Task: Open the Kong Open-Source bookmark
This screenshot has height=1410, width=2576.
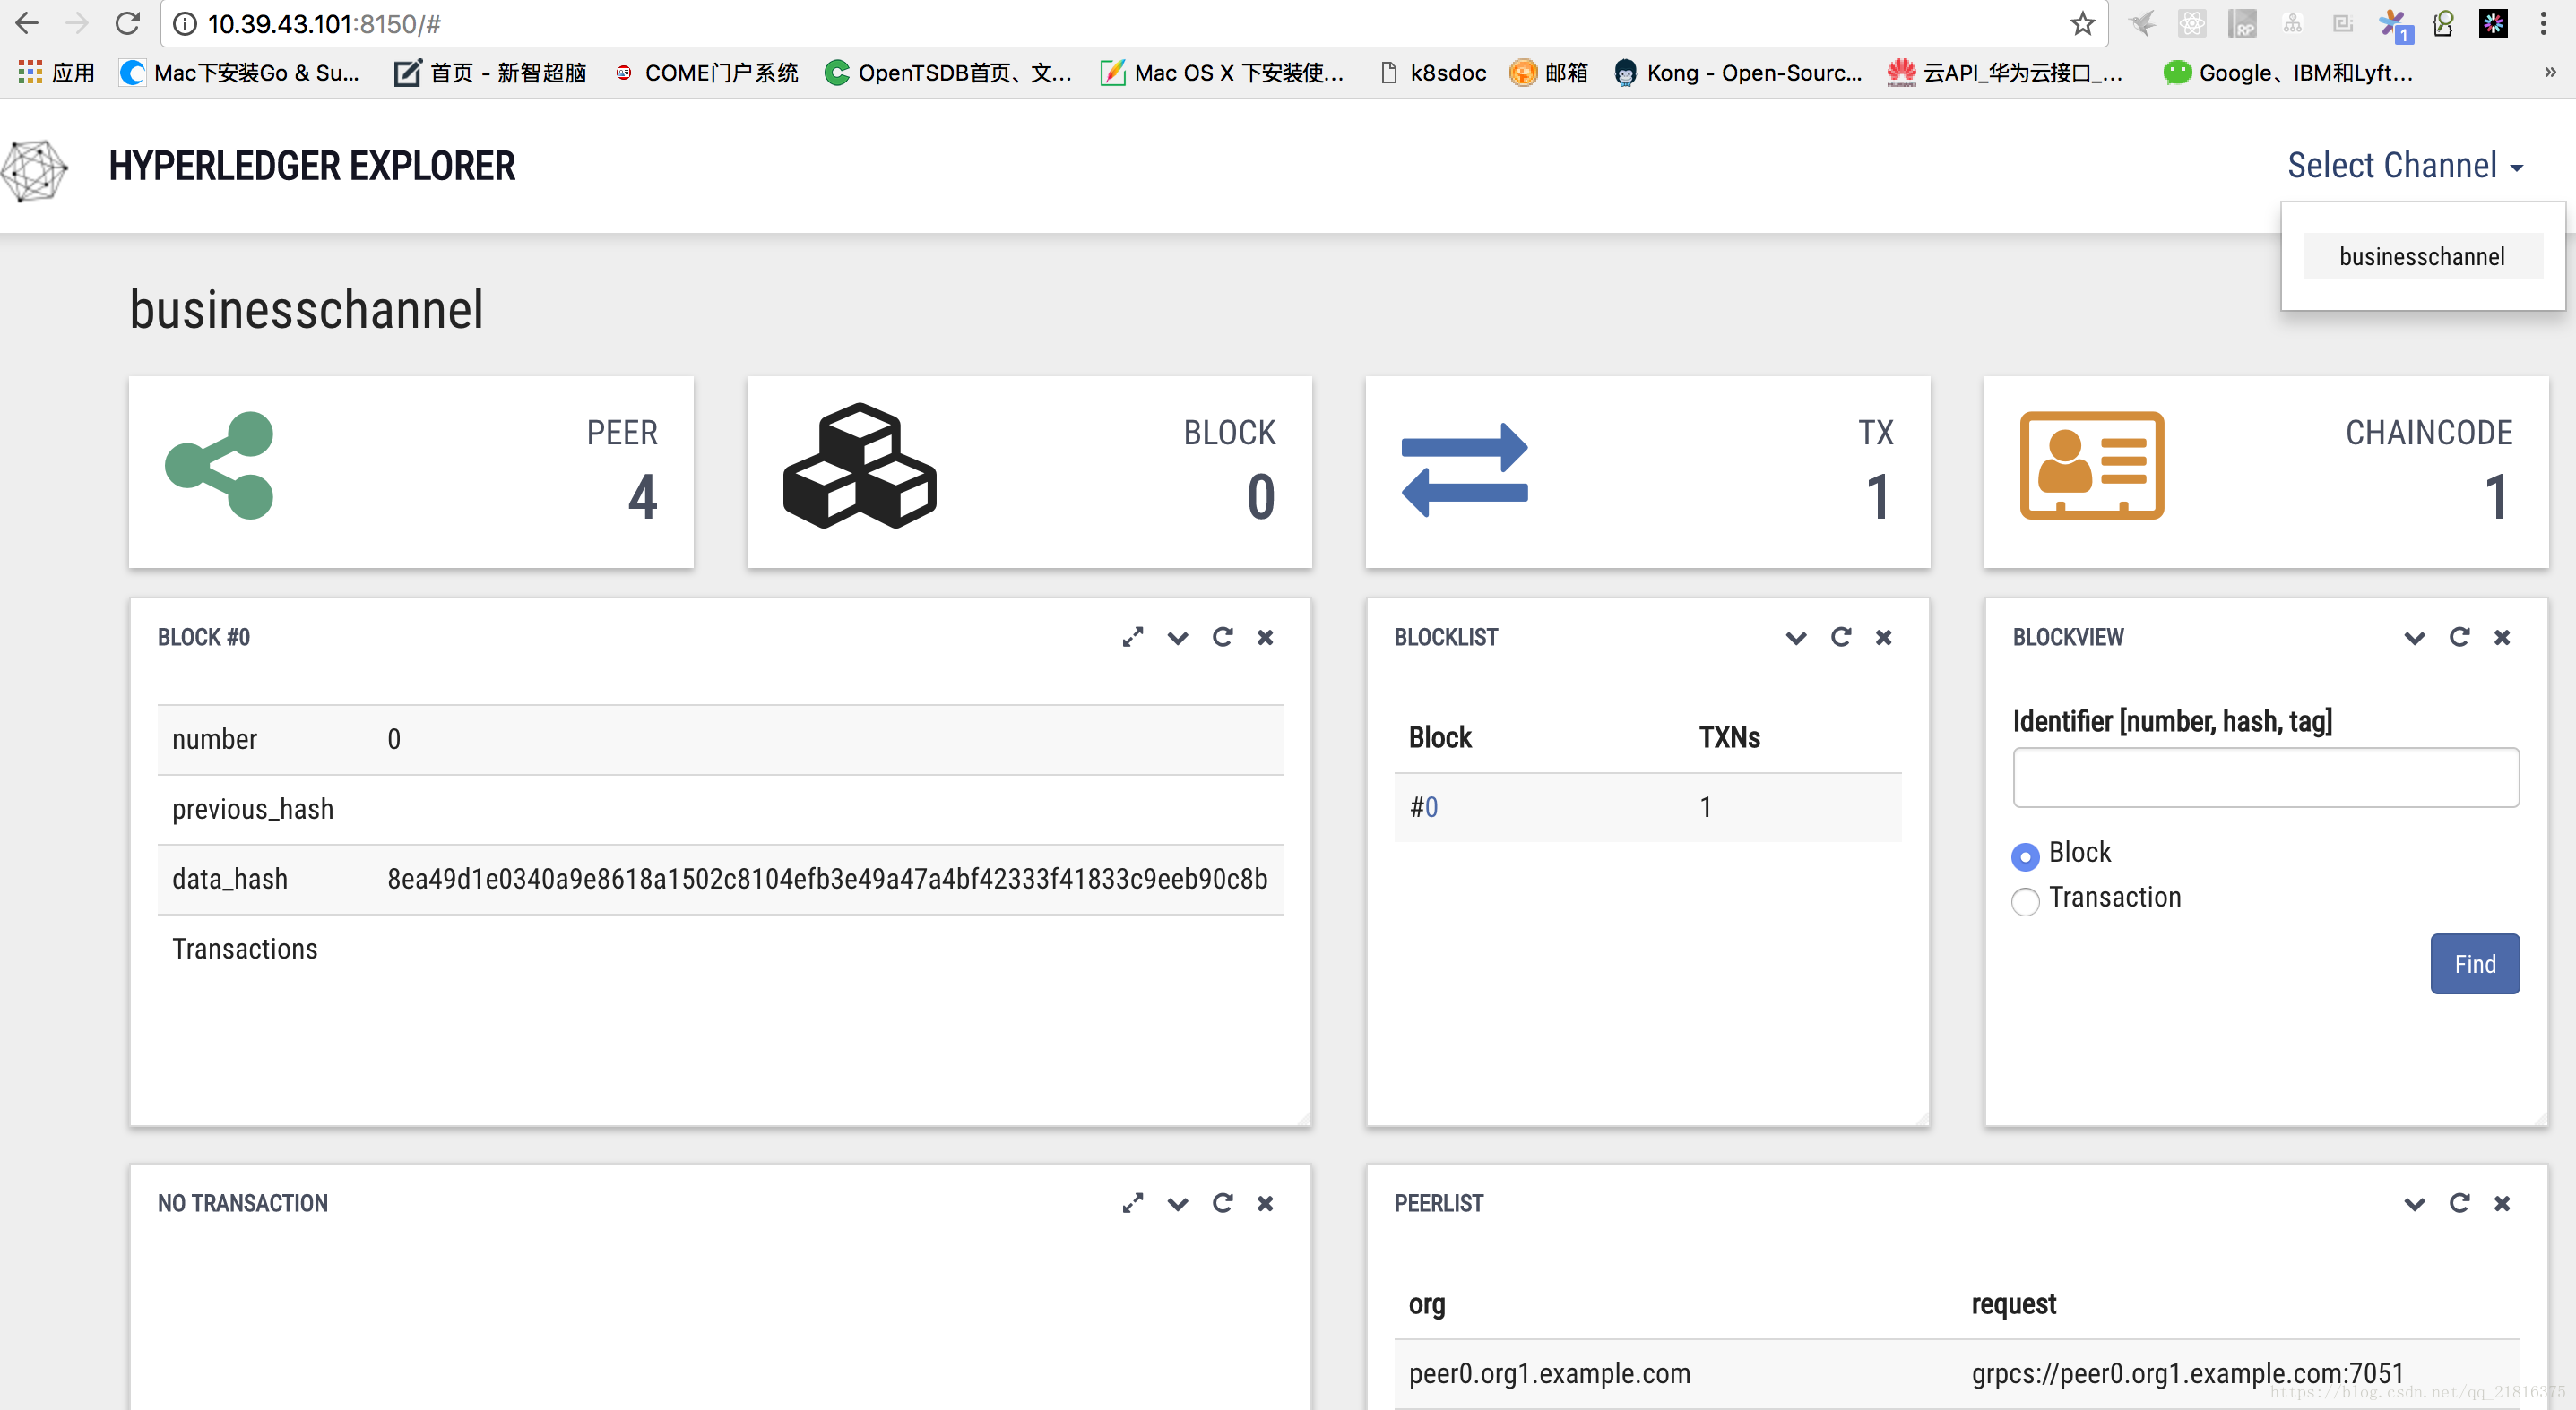Action: [1738, 72]
